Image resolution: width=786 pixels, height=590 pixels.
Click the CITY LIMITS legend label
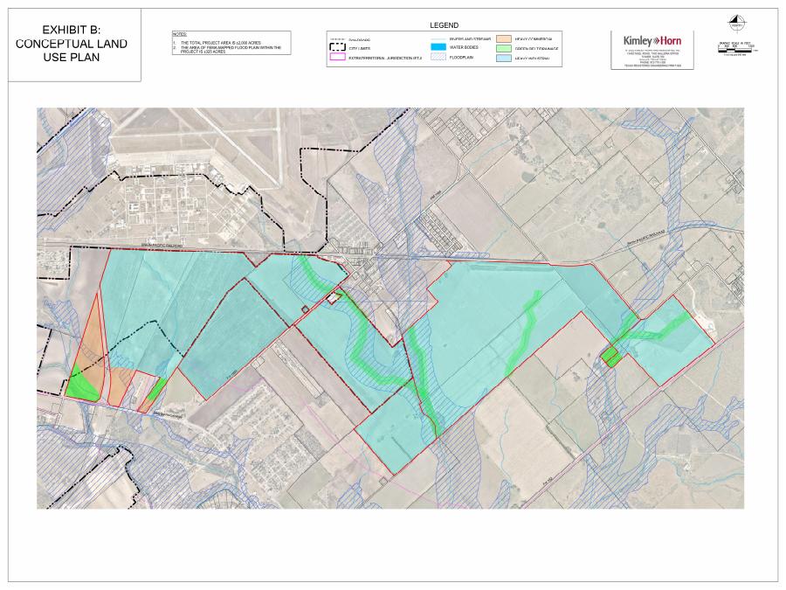pyautogui.click(x=360, y=49)
